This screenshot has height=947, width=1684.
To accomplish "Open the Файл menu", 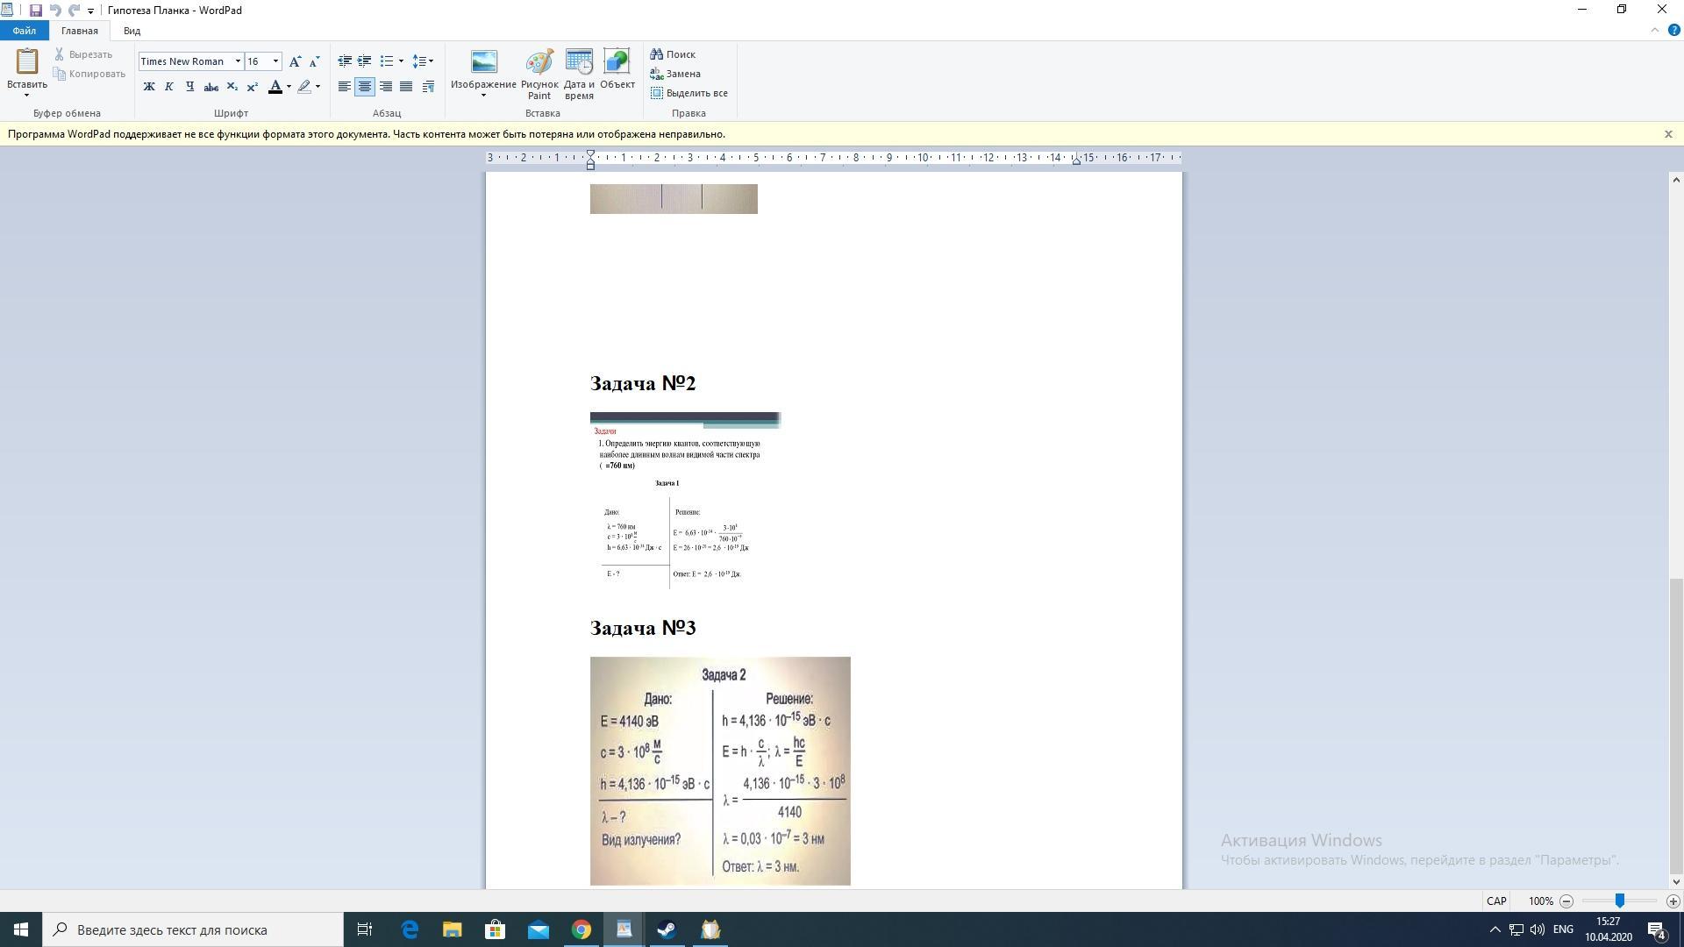I will coord(24,31).
